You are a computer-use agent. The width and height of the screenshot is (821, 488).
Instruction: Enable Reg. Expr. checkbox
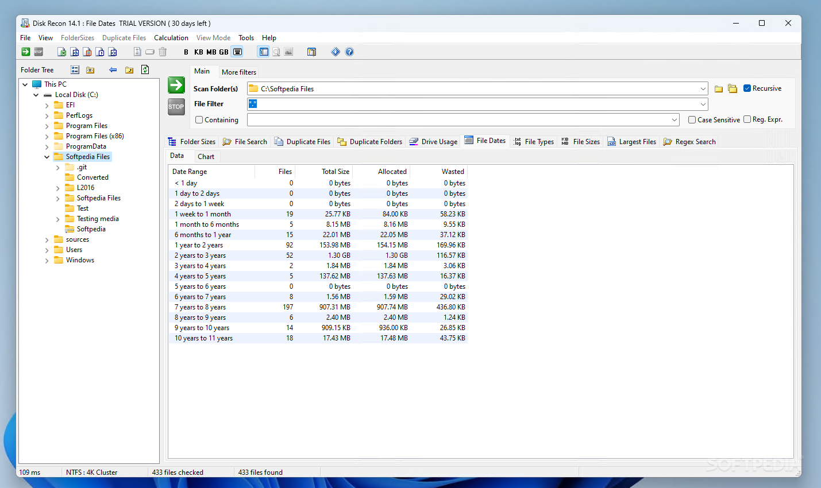(747, 119)
